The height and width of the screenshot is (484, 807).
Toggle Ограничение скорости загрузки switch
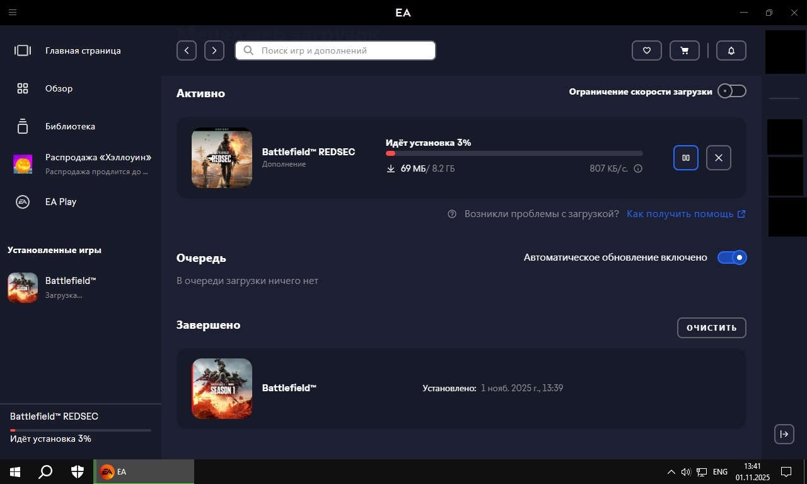tap(732, 91)
